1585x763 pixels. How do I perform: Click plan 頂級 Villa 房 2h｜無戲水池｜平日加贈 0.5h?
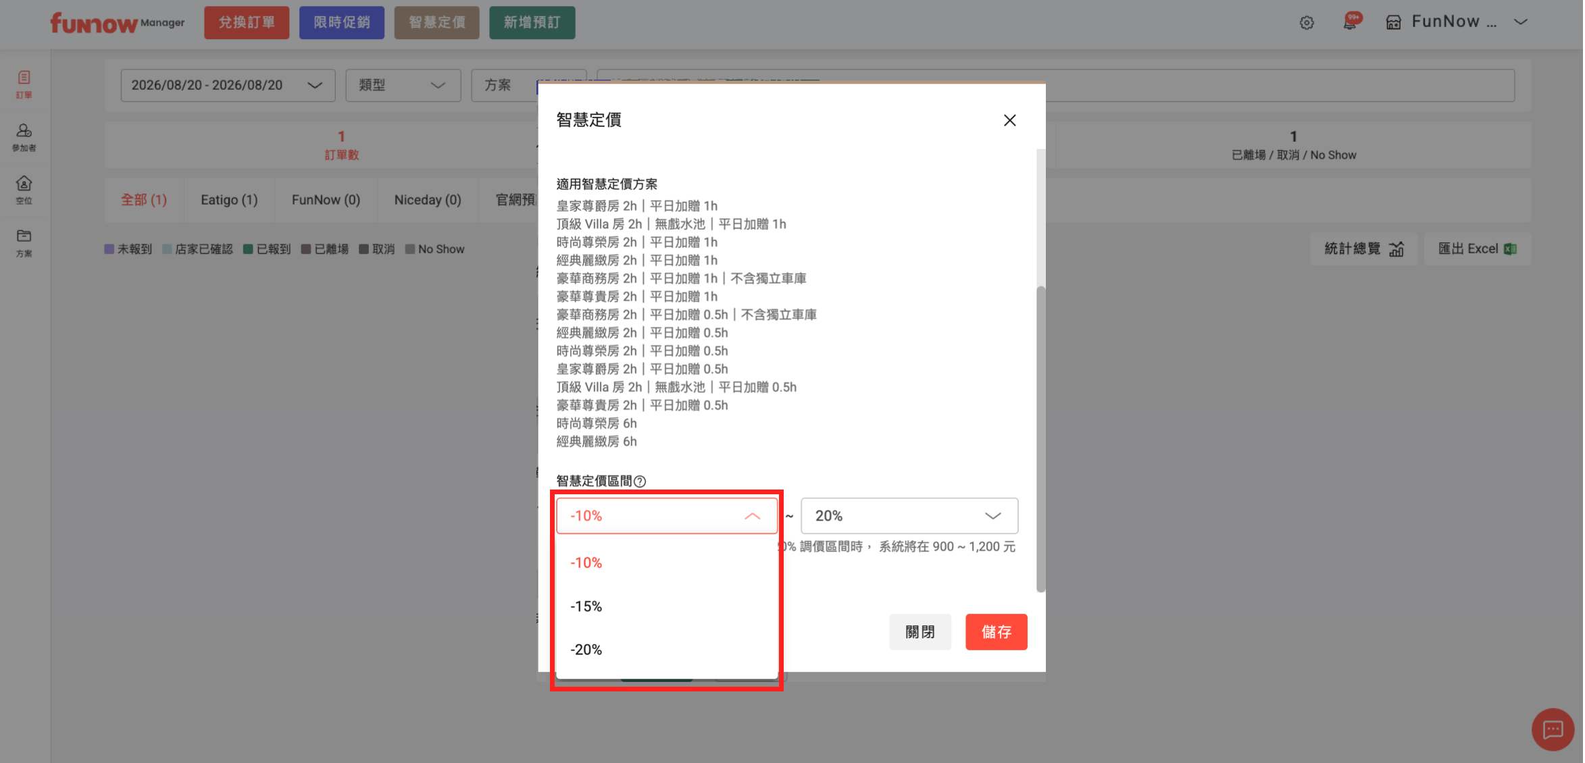pos(677,388)
